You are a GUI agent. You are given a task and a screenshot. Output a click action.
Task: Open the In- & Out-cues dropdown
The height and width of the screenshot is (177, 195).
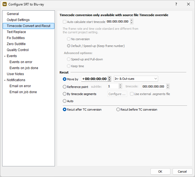[136, 79]
